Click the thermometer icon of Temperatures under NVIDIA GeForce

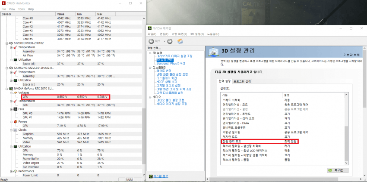coord(15,101)
